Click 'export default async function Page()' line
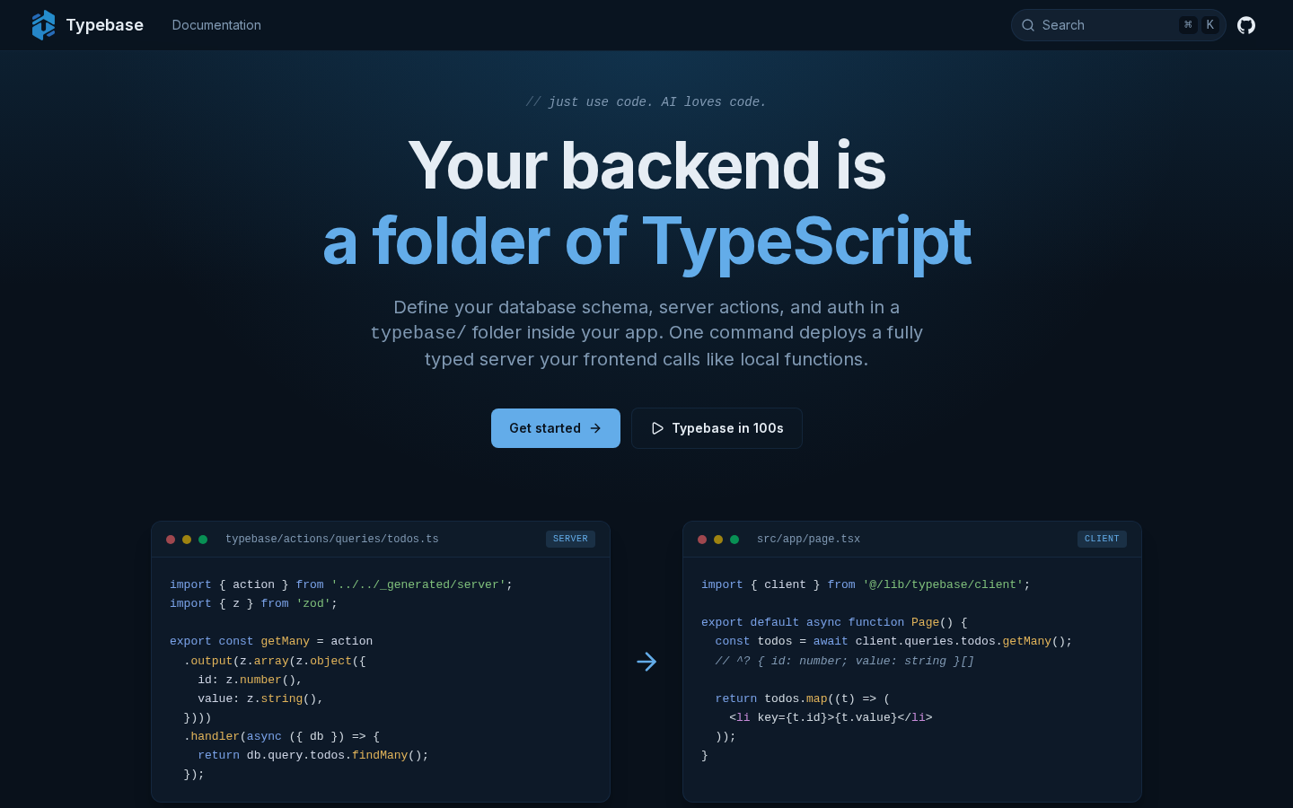The height and width of the screenshot is (808, 1293). coord(834,622)
